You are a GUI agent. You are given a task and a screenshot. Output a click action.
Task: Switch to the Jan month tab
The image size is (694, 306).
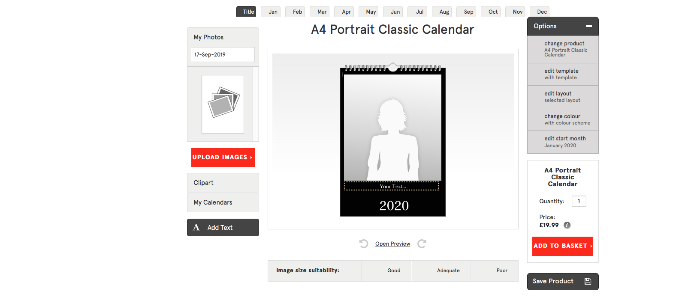273,12
